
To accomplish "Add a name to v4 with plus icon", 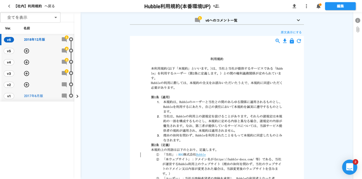I will (27, 62).
